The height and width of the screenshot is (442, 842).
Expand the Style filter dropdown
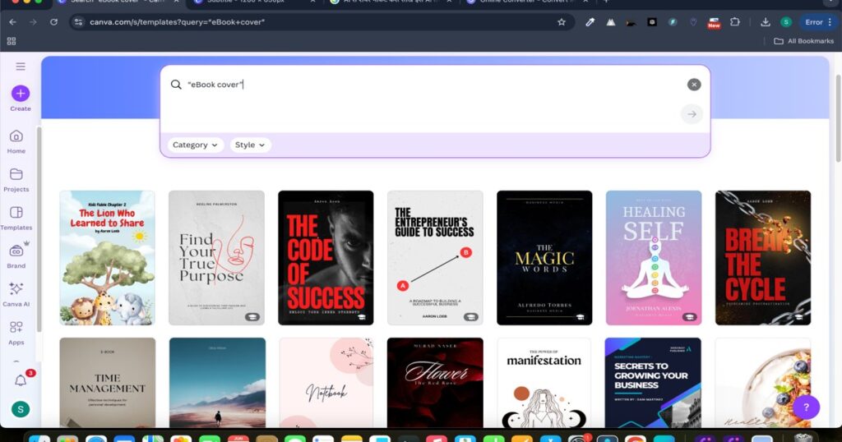(250, 145)
